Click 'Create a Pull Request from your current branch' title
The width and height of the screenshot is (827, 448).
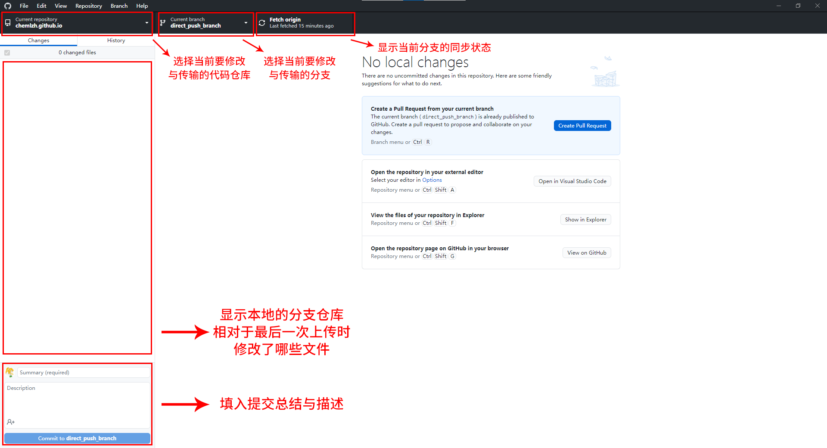[x=432, y=109]
